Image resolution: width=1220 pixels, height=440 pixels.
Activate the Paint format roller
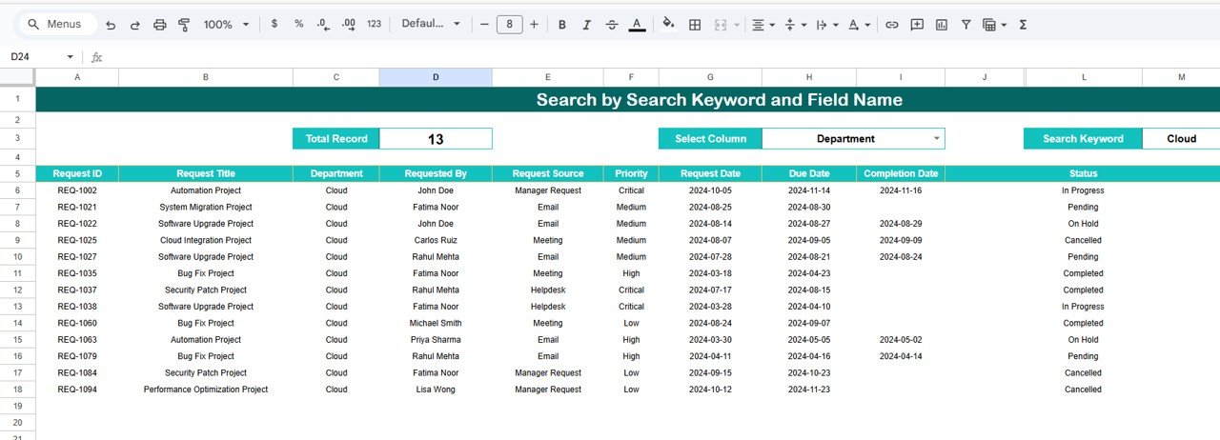point(184,25)
